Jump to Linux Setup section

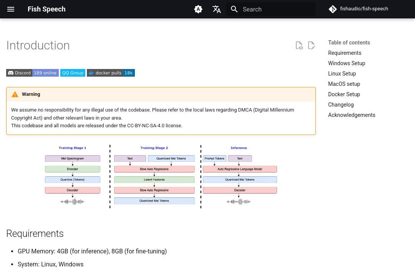click(x=342, y=74)
